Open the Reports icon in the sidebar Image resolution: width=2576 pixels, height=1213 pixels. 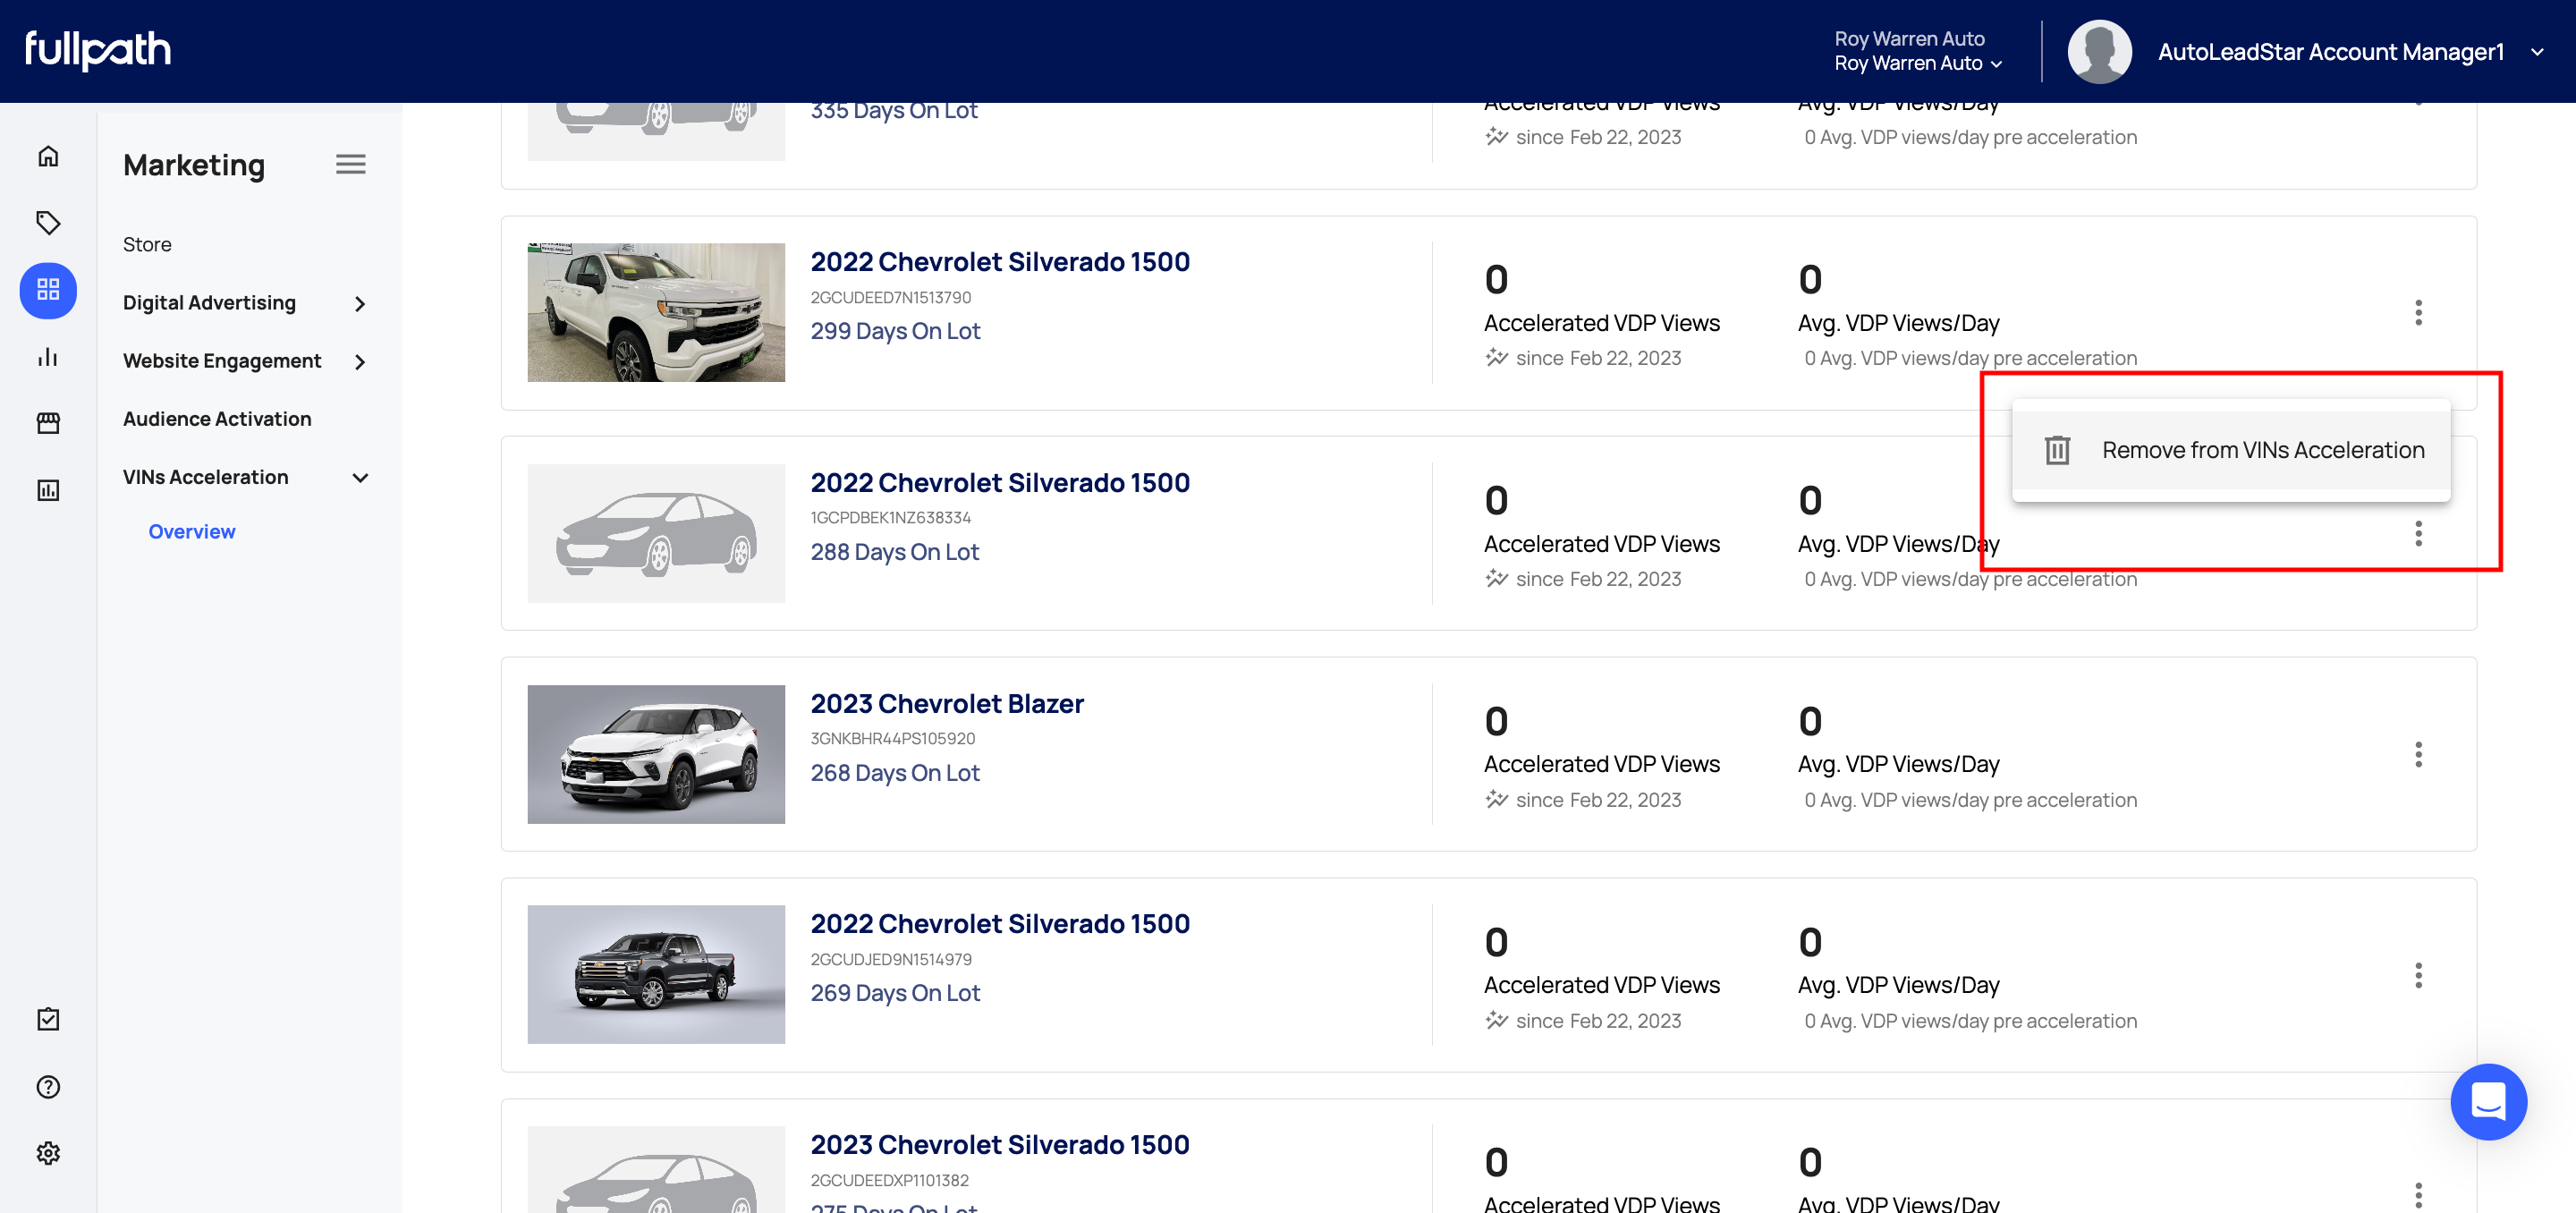tap(47, 490)
